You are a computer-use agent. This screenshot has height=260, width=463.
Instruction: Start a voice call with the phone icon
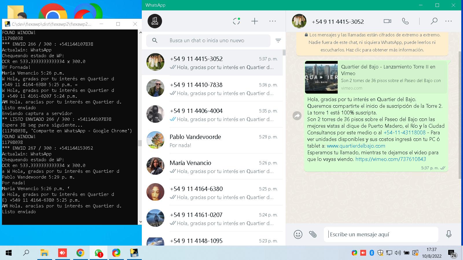405,21
